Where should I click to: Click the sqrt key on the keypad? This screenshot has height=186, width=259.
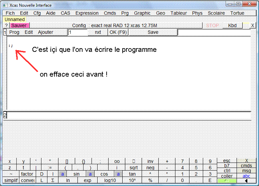tap(133, 168)
